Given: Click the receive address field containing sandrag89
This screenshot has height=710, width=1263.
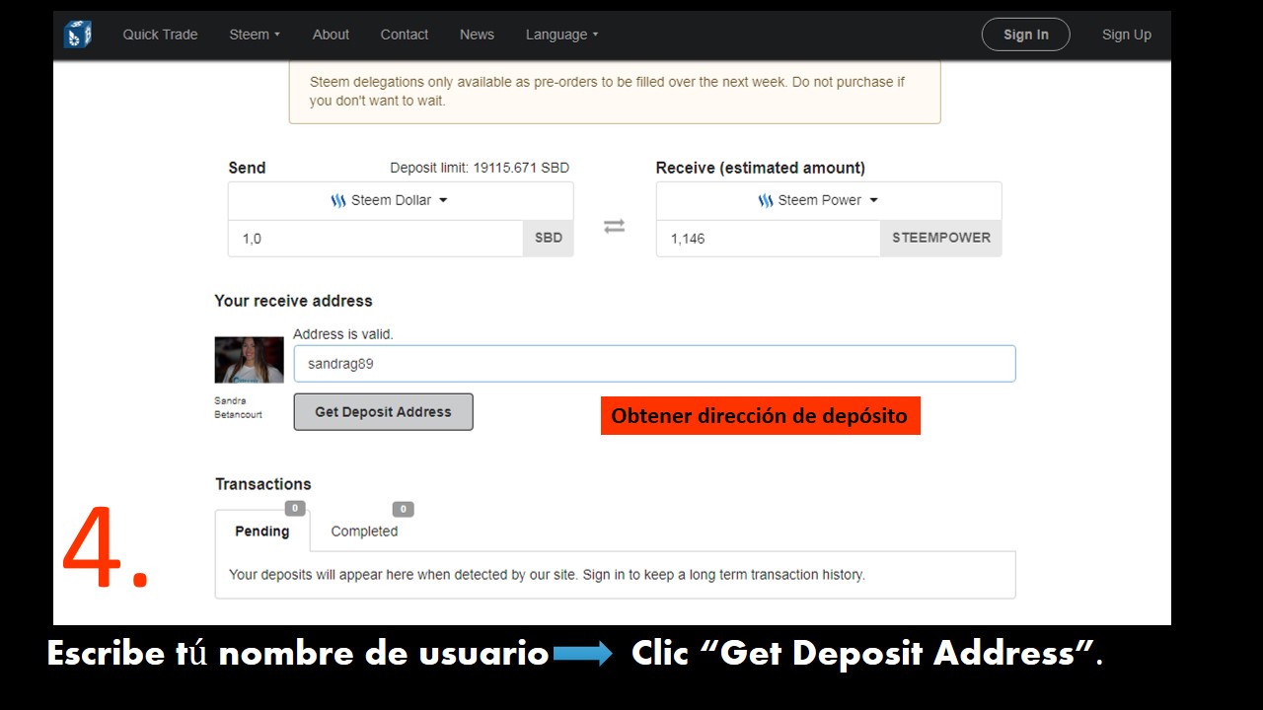Looking at the screenshot, I should (654, 364).
